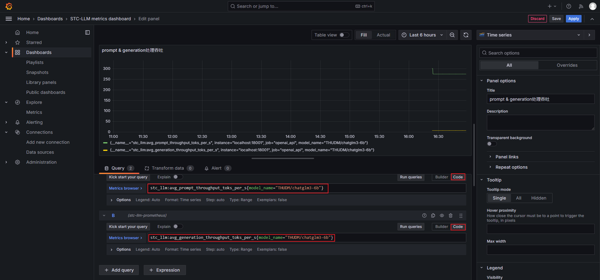The image size is (600, 280).
Task: Dock the sidebar menu icon next to Home
Action: tap(87, 32)
